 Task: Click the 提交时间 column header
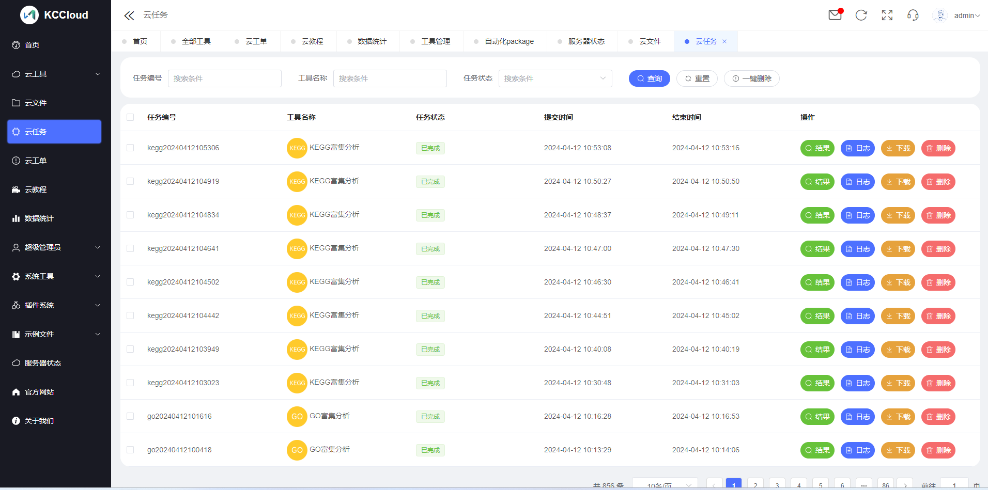[x=559, y=117]
